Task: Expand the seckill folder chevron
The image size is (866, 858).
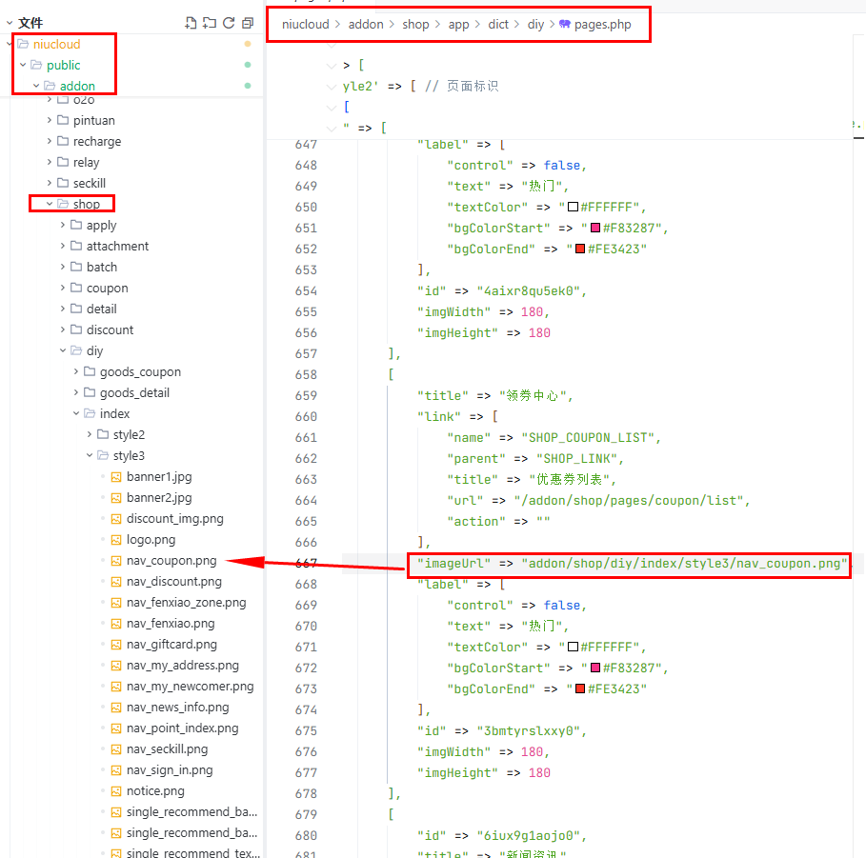Action: (50, 183)
